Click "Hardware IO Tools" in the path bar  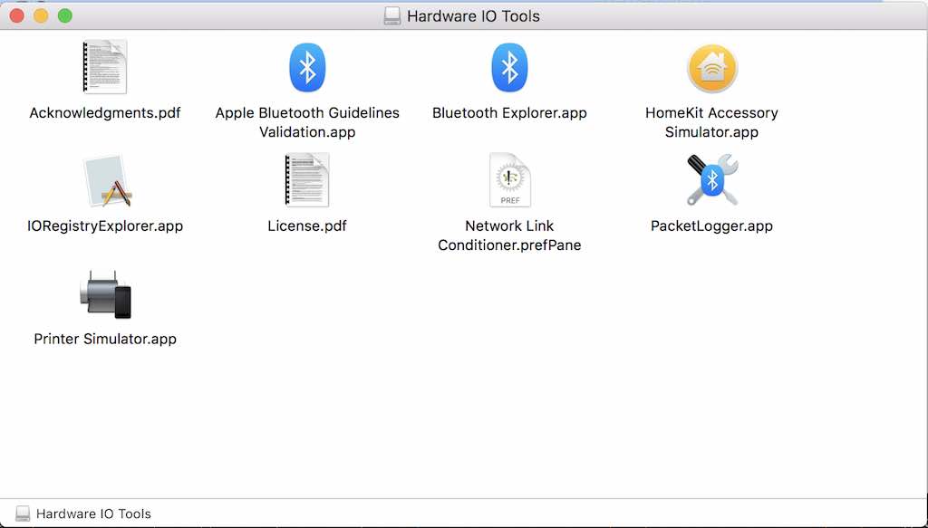click(93, 514)
